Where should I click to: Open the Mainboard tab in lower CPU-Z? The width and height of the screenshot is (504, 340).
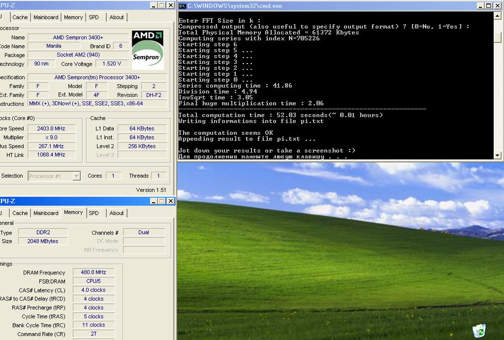coord(46,213)
